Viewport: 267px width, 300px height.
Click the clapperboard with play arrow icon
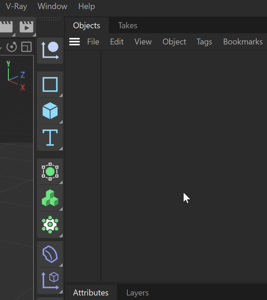[x=26, y=26]
